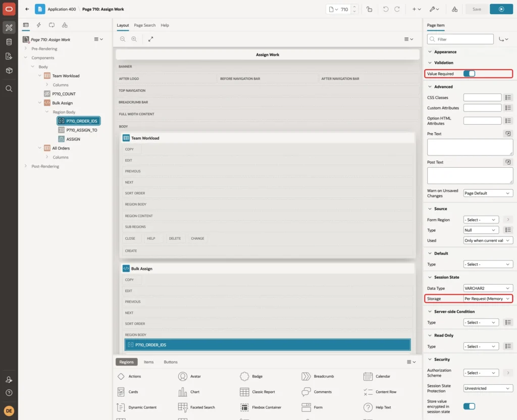Open the Storage dropdown
This screenshot has height=420, width=517.
pyautogui.click(x=488, y=299)
